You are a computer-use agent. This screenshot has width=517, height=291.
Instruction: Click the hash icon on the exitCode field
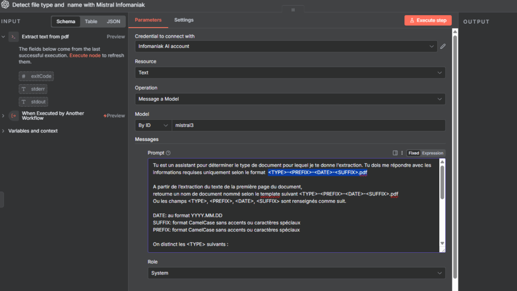coord(23,76)
